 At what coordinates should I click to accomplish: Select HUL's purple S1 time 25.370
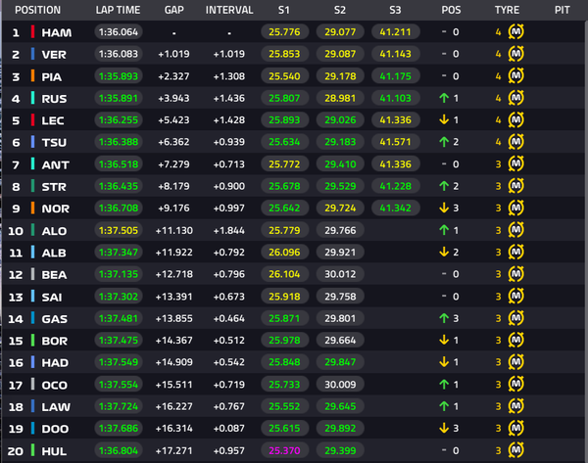(284, 450)
